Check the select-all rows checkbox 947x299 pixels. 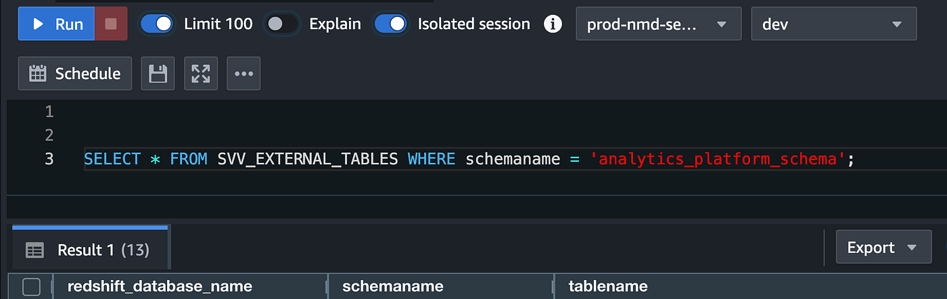[31, 287]
